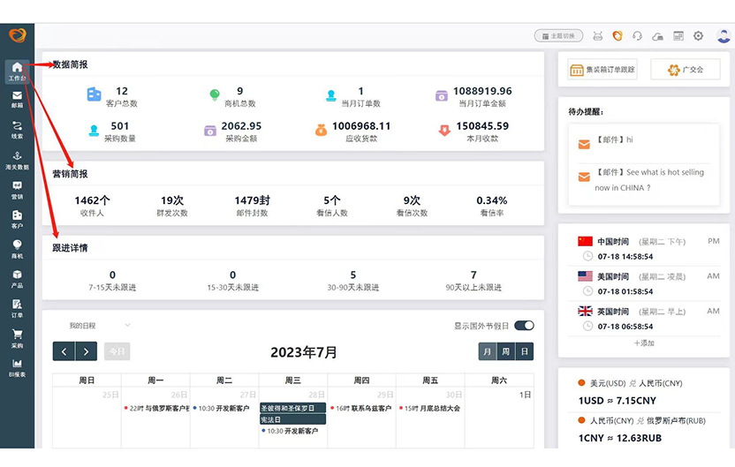Open the 商机 opportunities module
The image size is (735, 467).
(17, 249)
